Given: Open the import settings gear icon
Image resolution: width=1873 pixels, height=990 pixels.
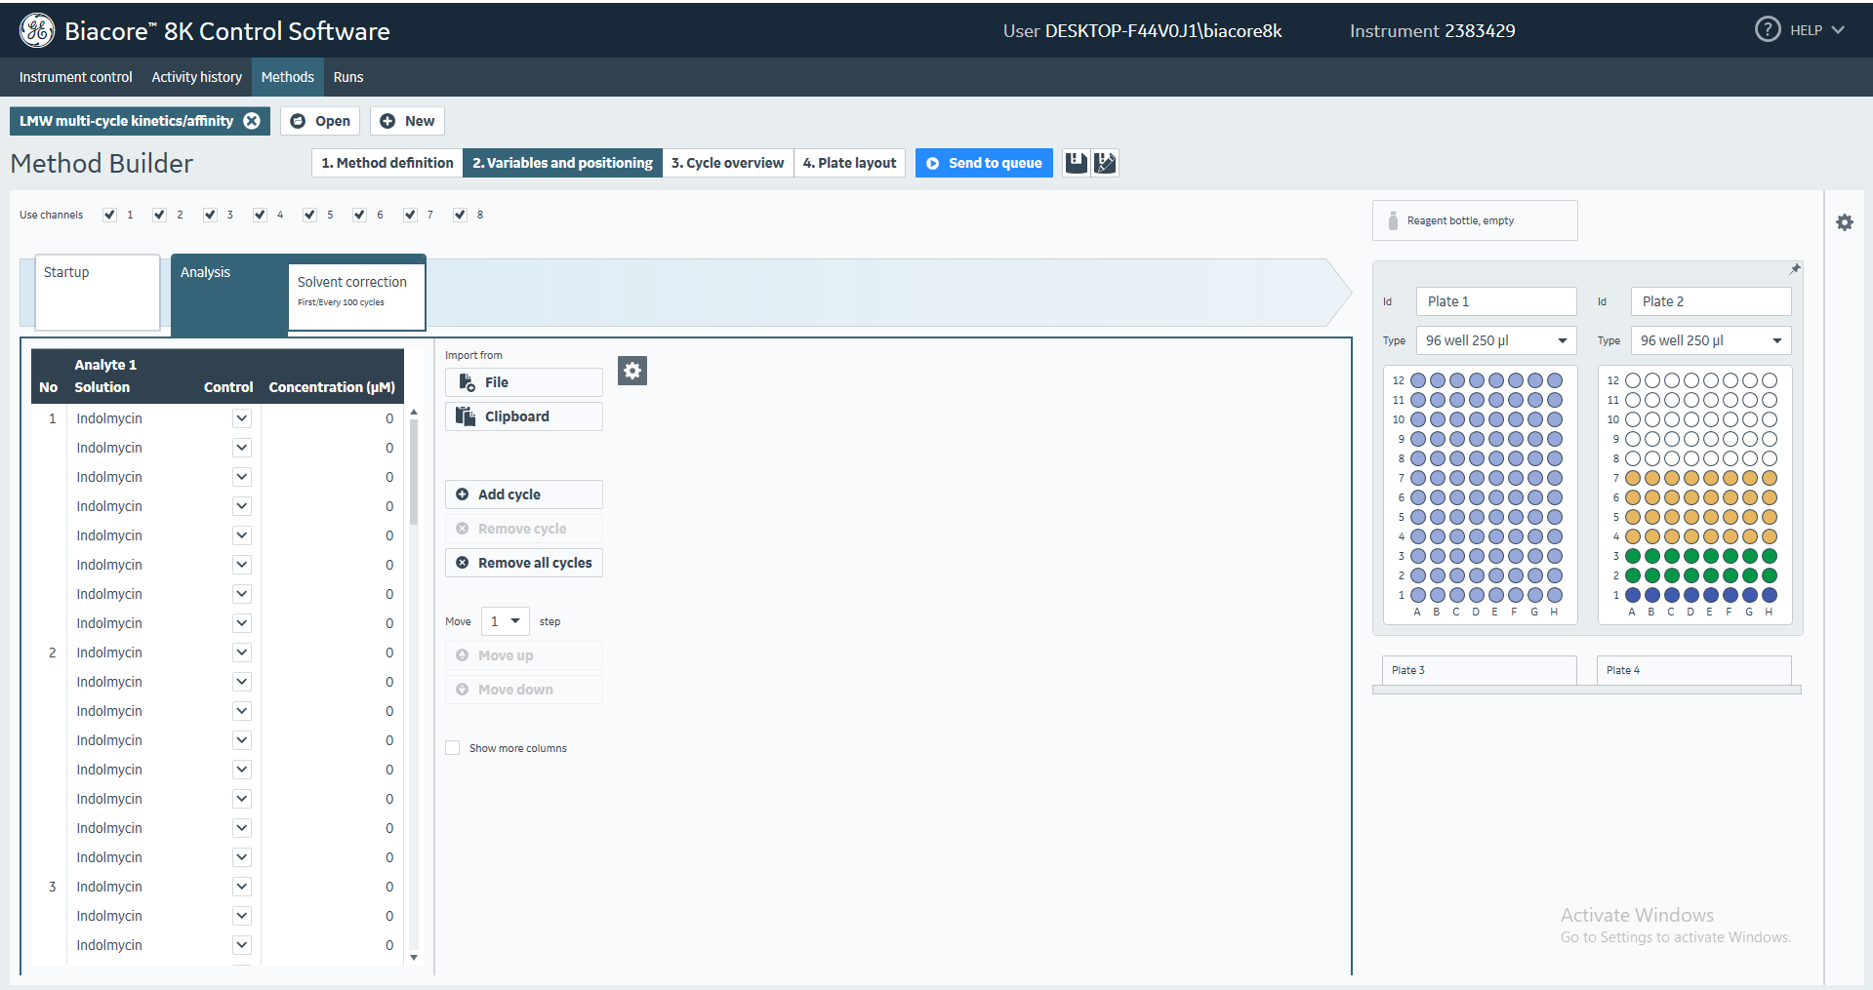Looking at the screenshot, I should pos(632,371).
